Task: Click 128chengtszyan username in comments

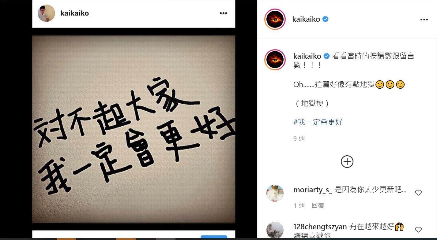Action: pyautogui.click(x=320, y=227)
